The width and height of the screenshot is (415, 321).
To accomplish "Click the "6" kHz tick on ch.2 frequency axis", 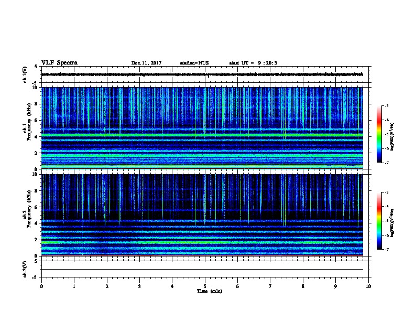I will point(36,207).
